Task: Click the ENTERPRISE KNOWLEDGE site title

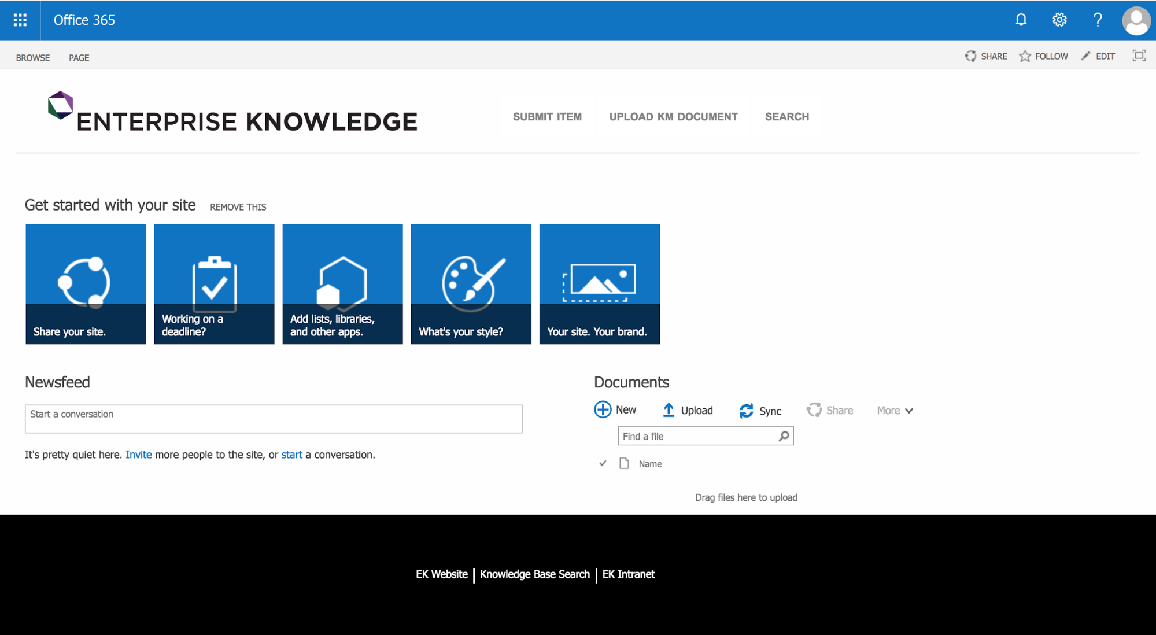Action: 247,122
